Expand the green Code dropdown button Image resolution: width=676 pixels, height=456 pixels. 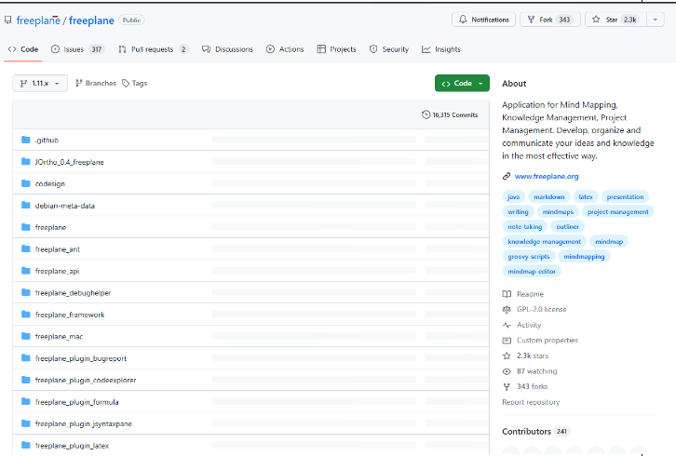(462, 84)
